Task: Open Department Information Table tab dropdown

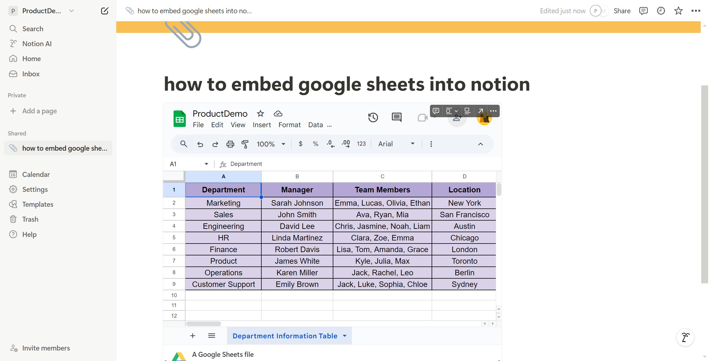Action: coord(345,336)
